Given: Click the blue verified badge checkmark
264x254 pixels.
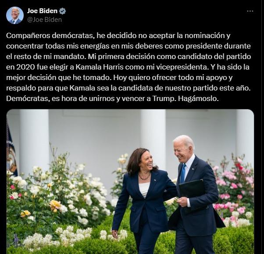Looking at the screenshot, I should [x=63, y=11].
